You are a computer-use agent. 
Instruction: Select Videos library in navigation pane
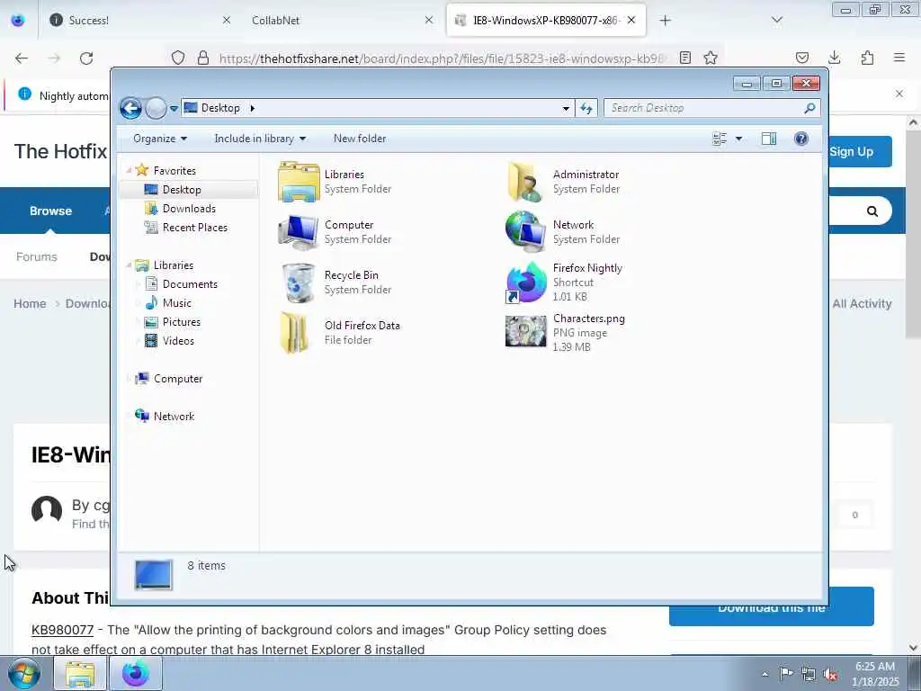(178, 341)
